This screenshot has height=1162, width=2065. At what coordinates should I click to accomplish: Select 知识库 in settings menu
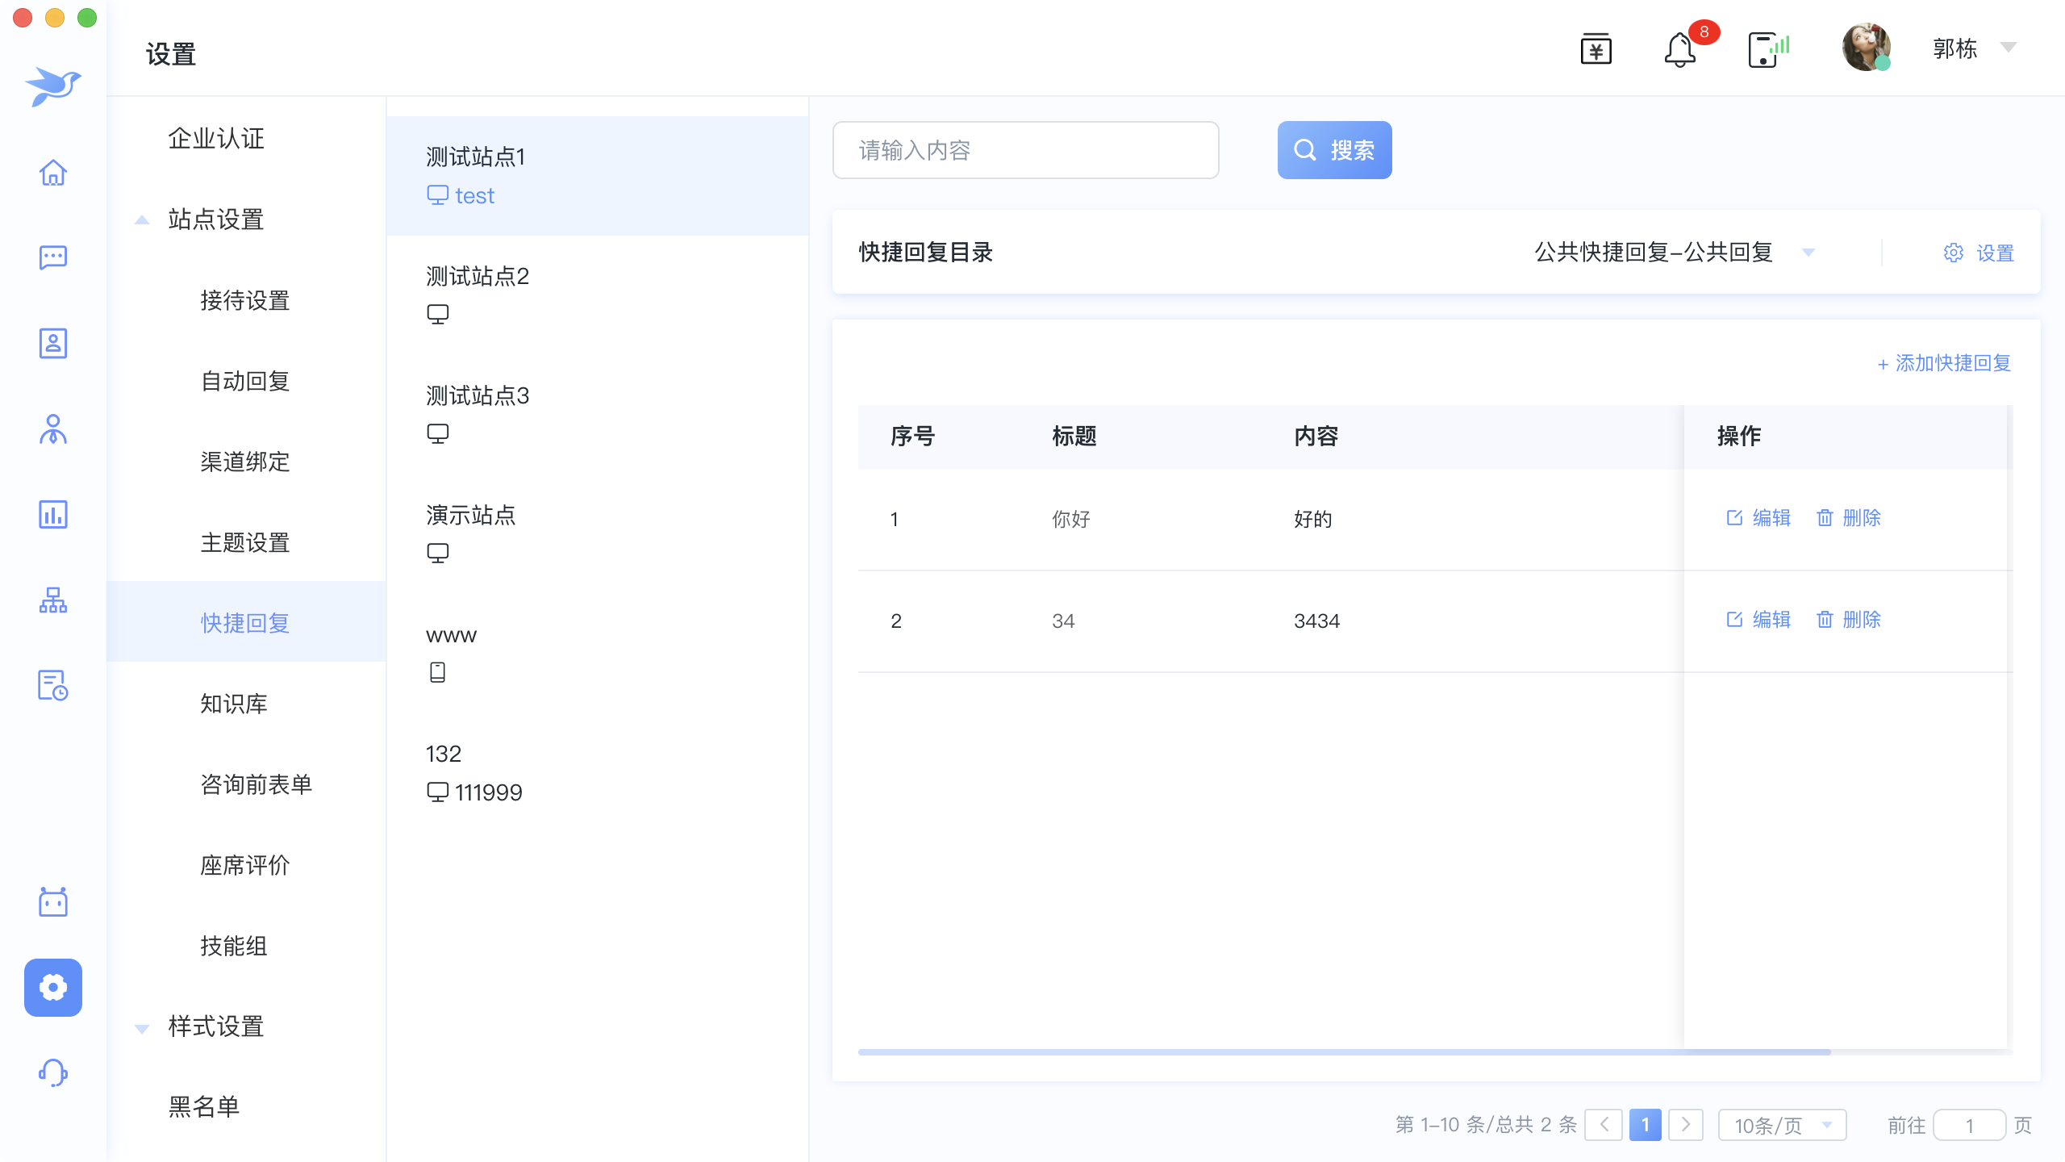tap(234, 704)
